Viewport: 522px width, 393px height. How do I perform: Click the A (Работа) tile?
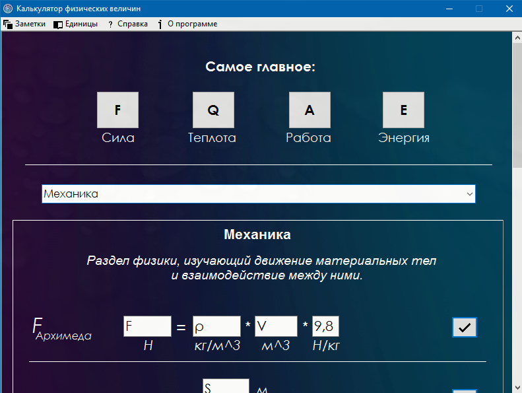310,110
